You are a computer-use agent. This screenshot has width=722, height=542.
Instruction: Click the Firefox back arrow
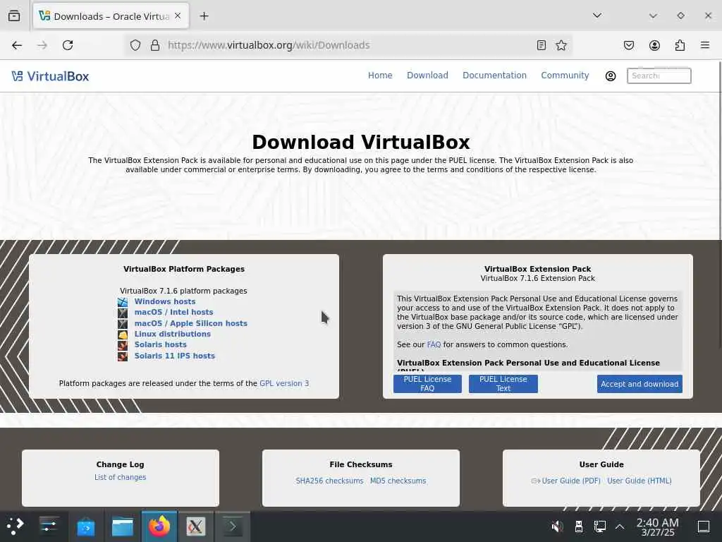pyautogui.click(x=17, y=45)
